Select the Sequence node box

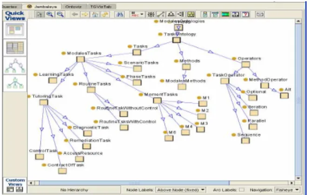pyautogui.click(x=245, y=141)
